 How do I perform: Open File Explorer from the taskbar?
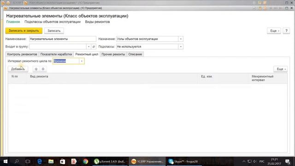pyautogui.click(x=51, y=161)
